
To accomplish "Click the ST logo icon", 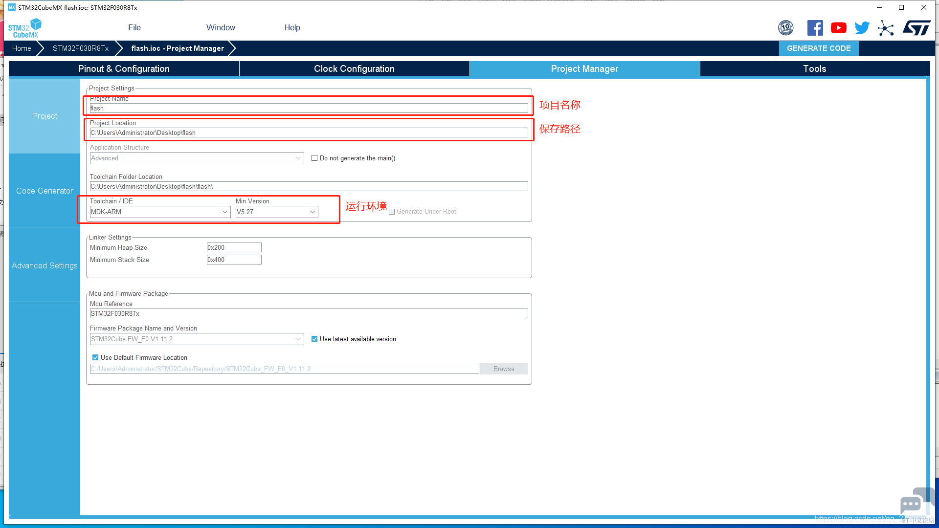I will (917, 28).
